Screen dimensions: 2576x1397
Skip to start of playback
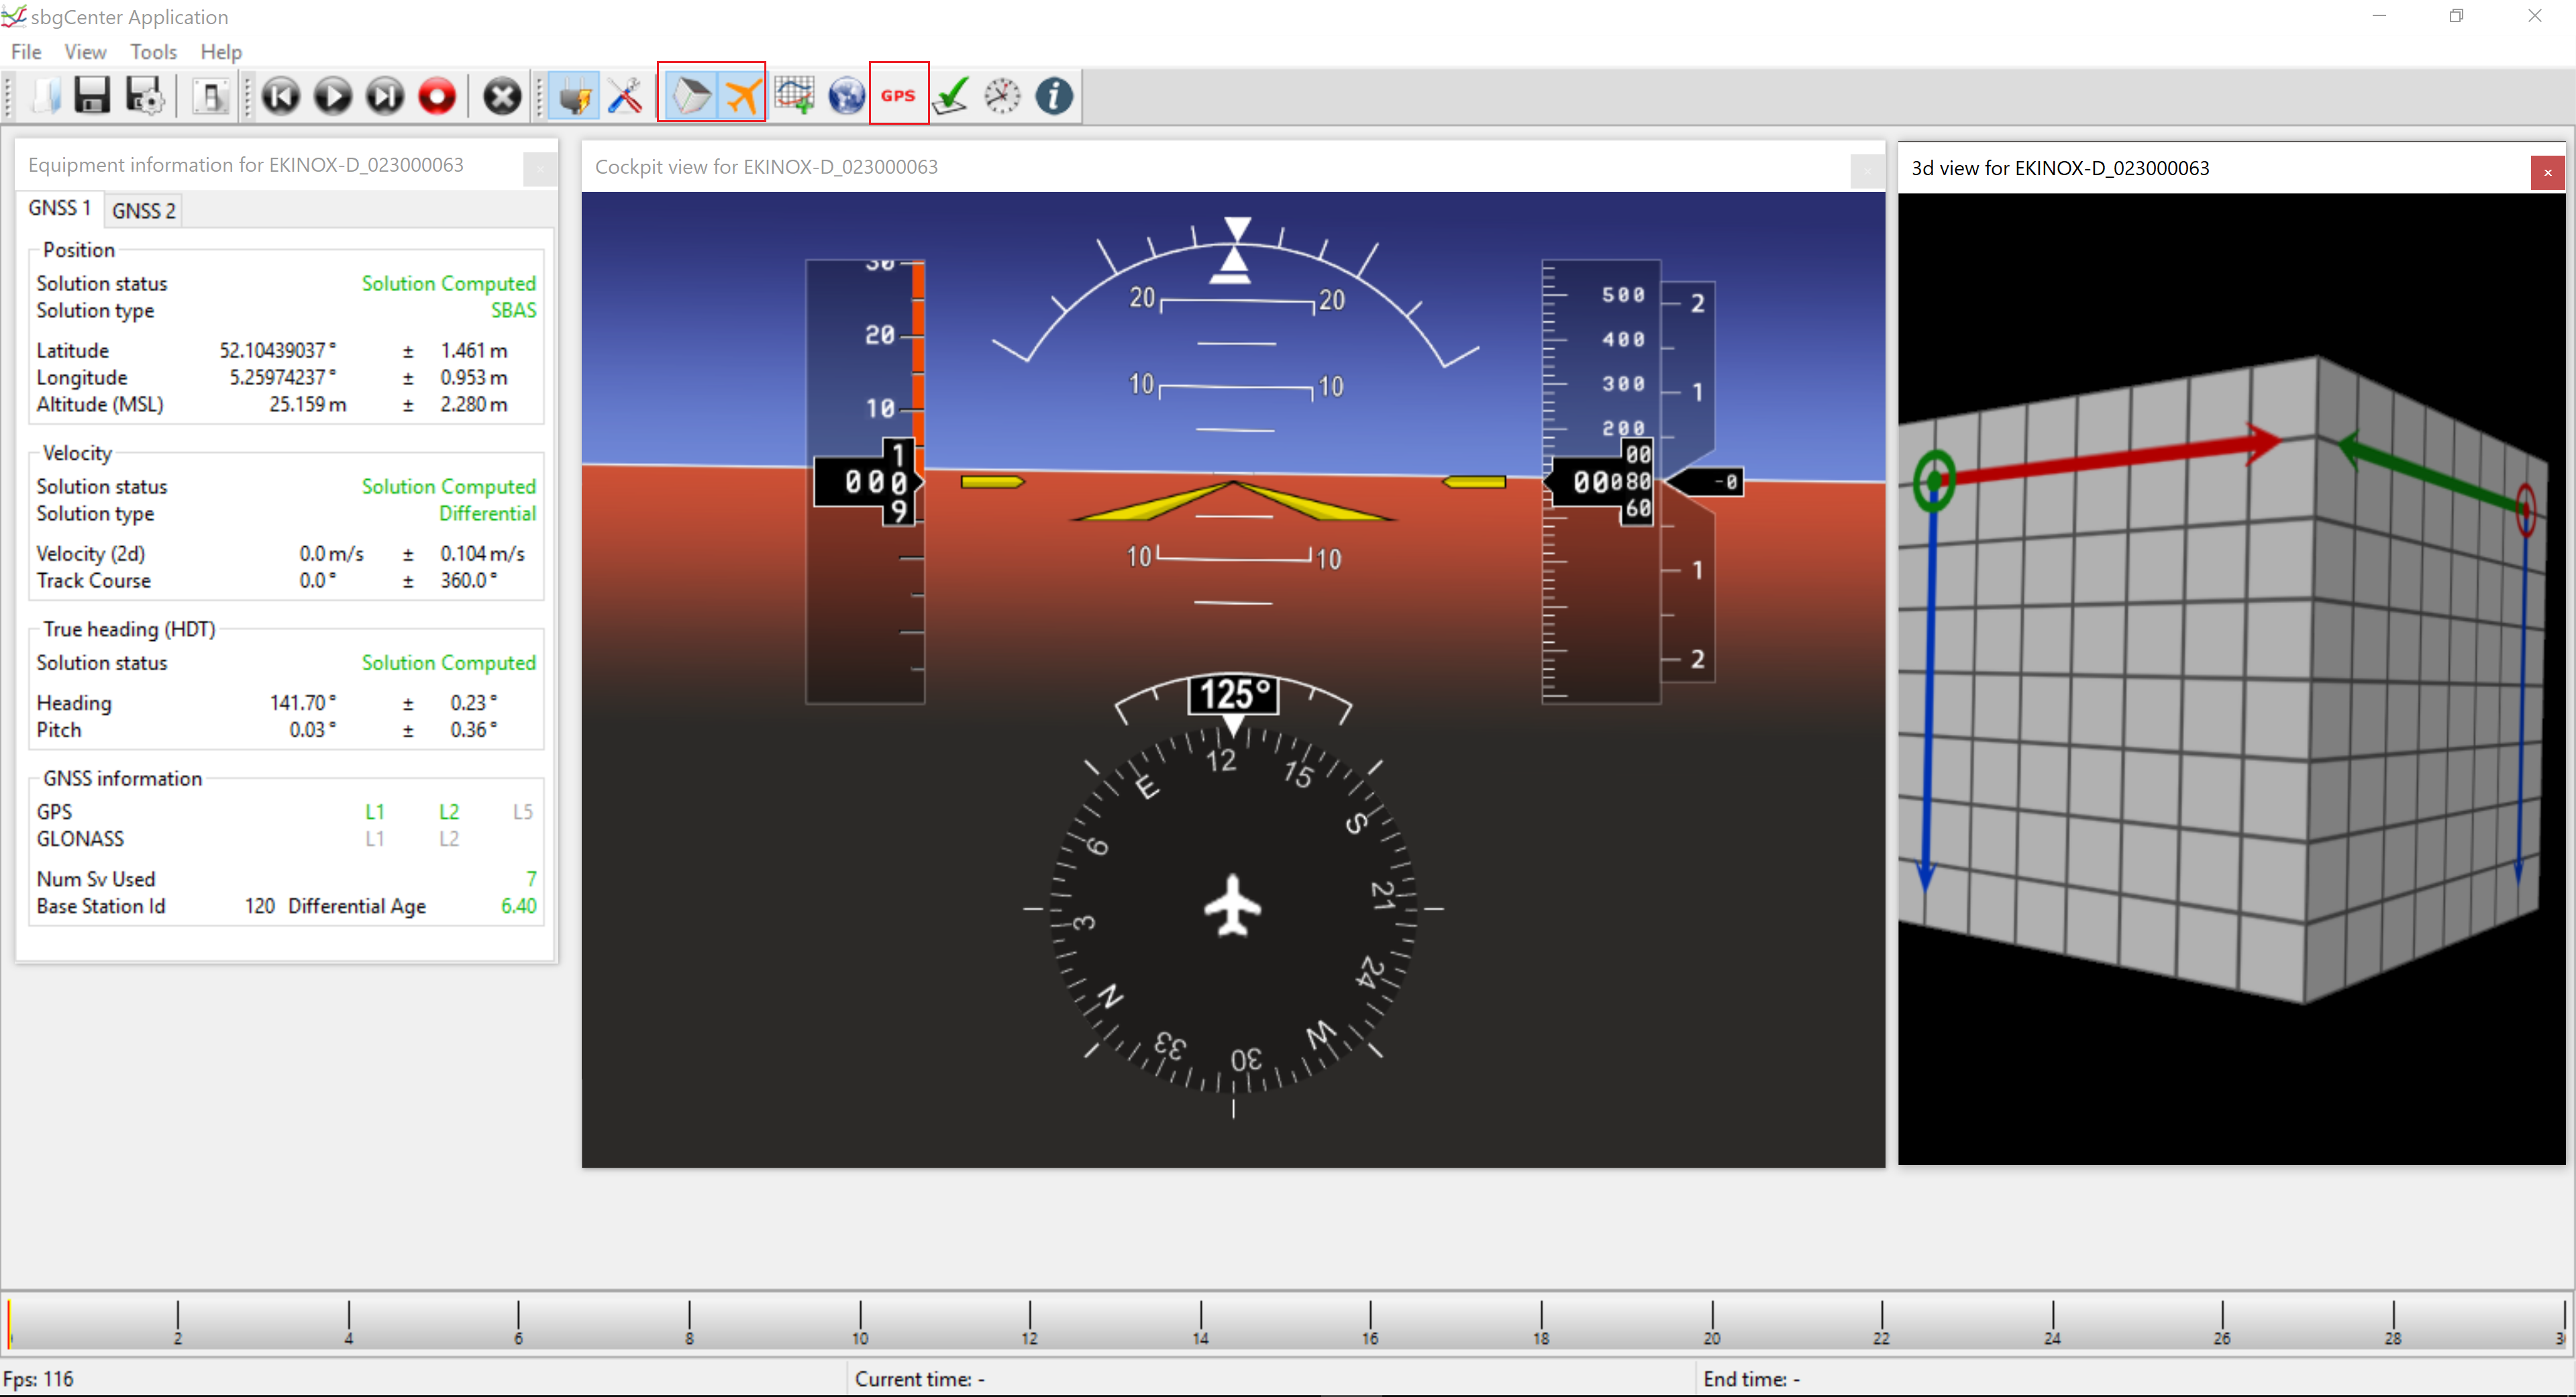pos(281,96)
